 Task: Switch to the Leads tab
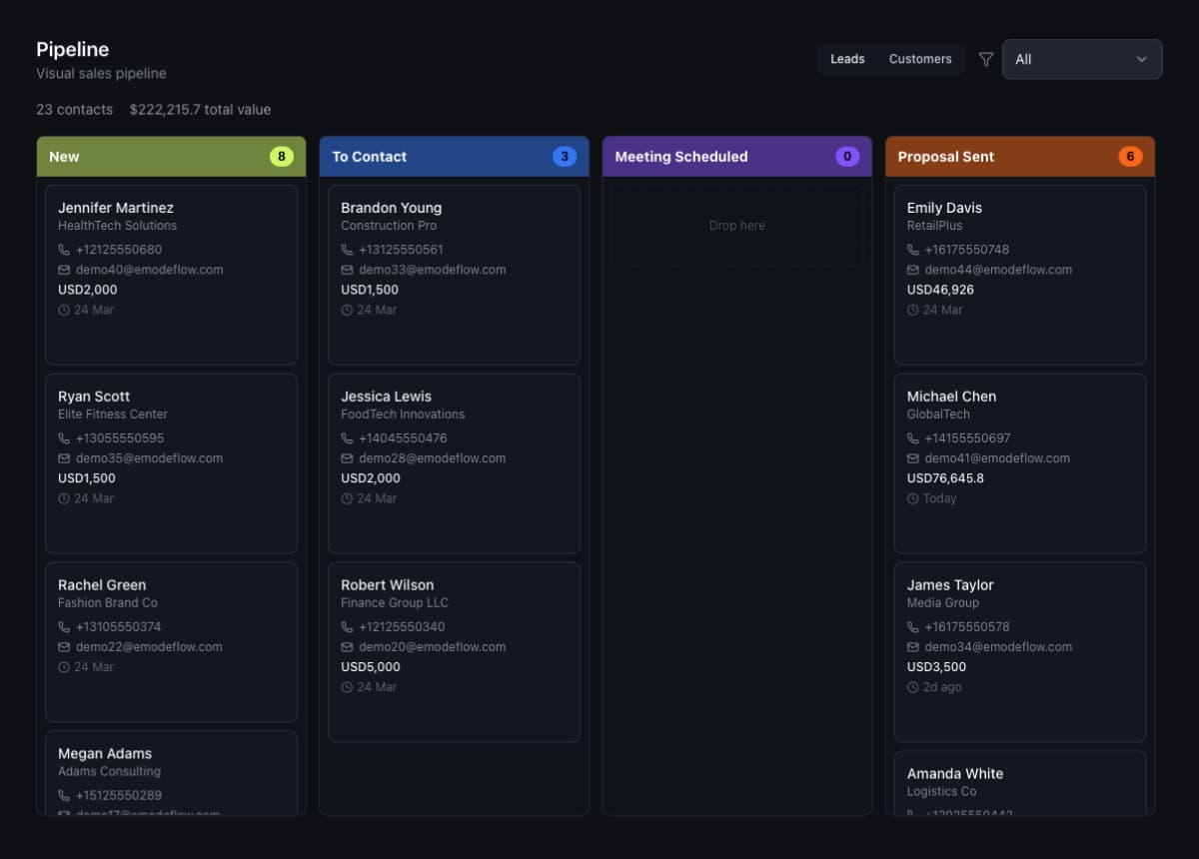tap(847, 59)
